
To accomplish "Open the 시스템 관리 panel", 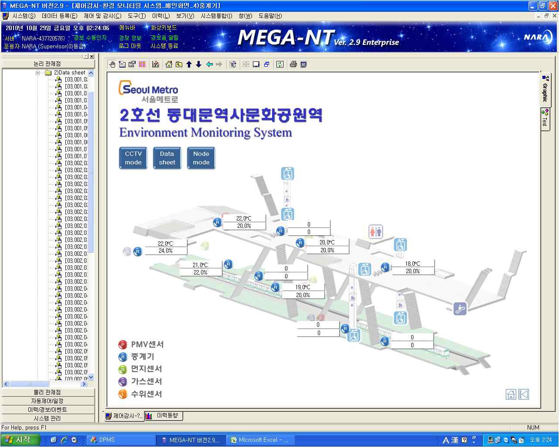I will pyautogui.click(x=47, y=418).
